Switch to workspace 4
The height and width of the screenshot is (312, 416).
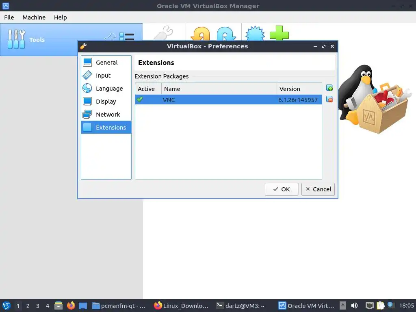[48, 306]
